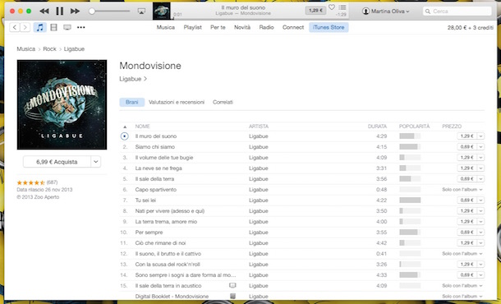Buy the album for 6,99 €

(57, 162)
